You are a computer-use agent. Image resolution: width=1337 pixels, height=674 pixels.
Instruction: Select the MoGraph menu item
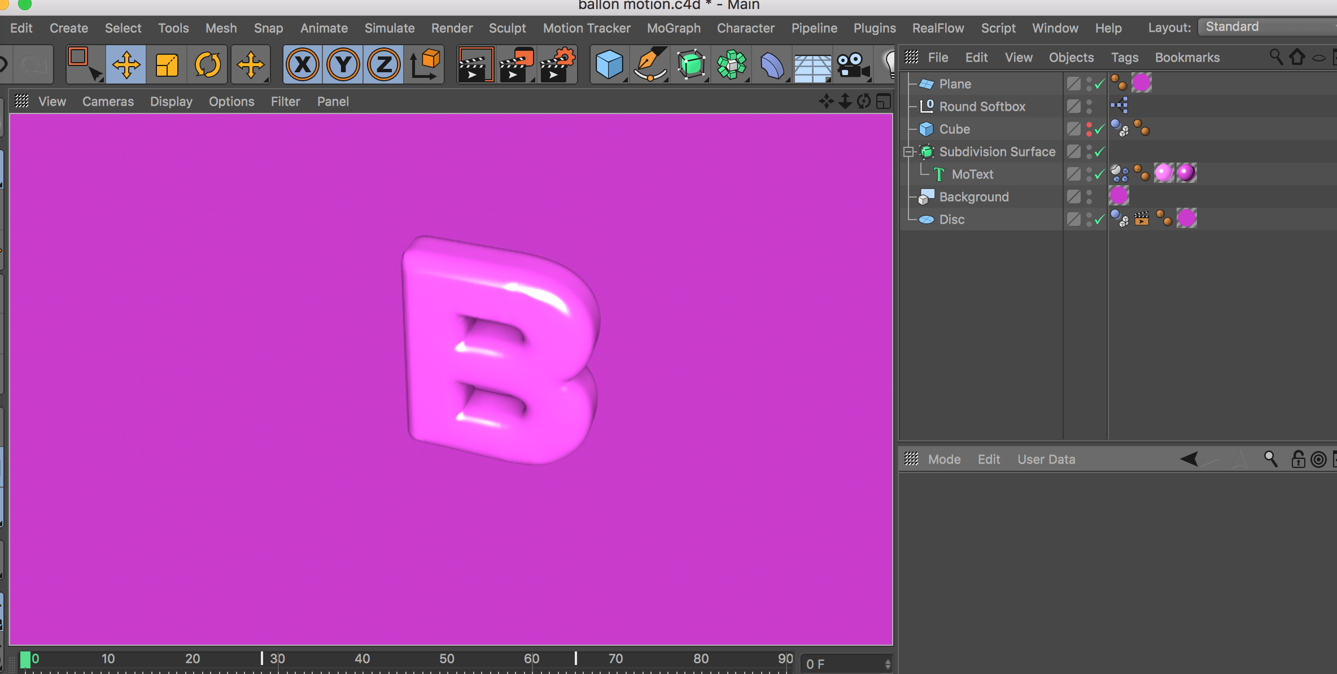673,27
